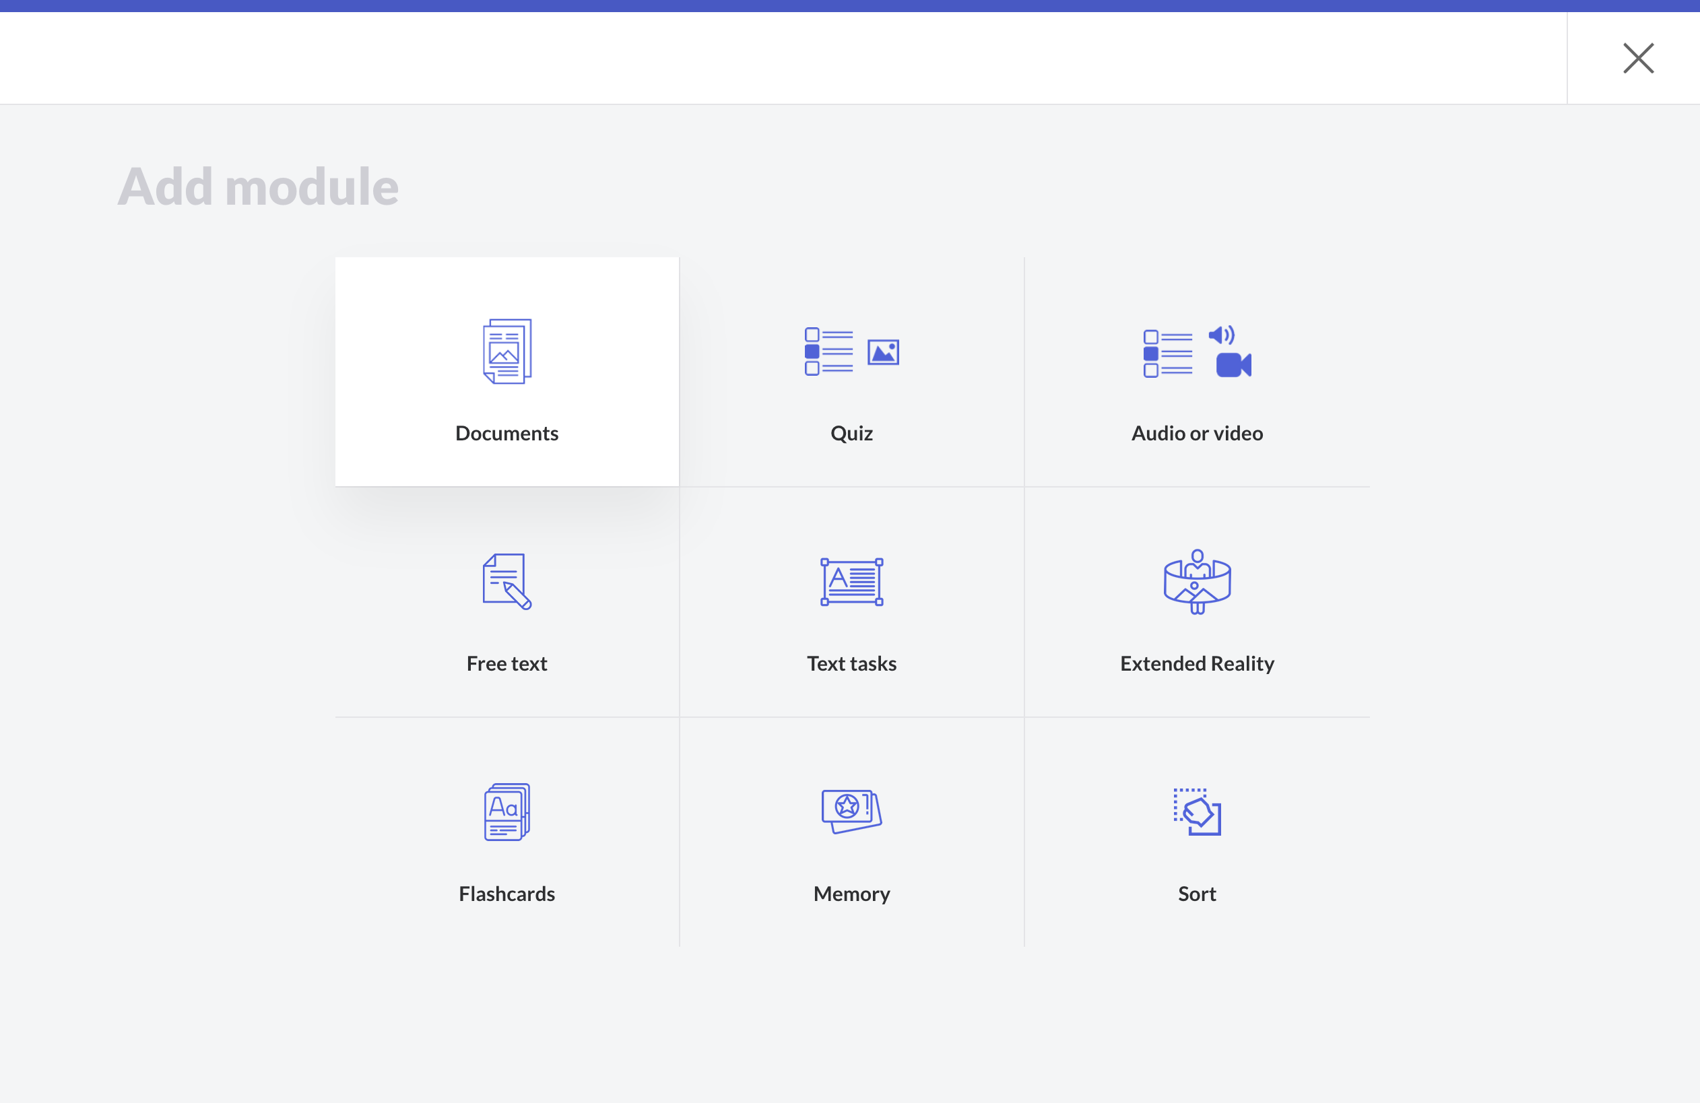Screen dimensions: 1700x1103
Task: Click the Memory cards icon
Action: coord(851,811)
